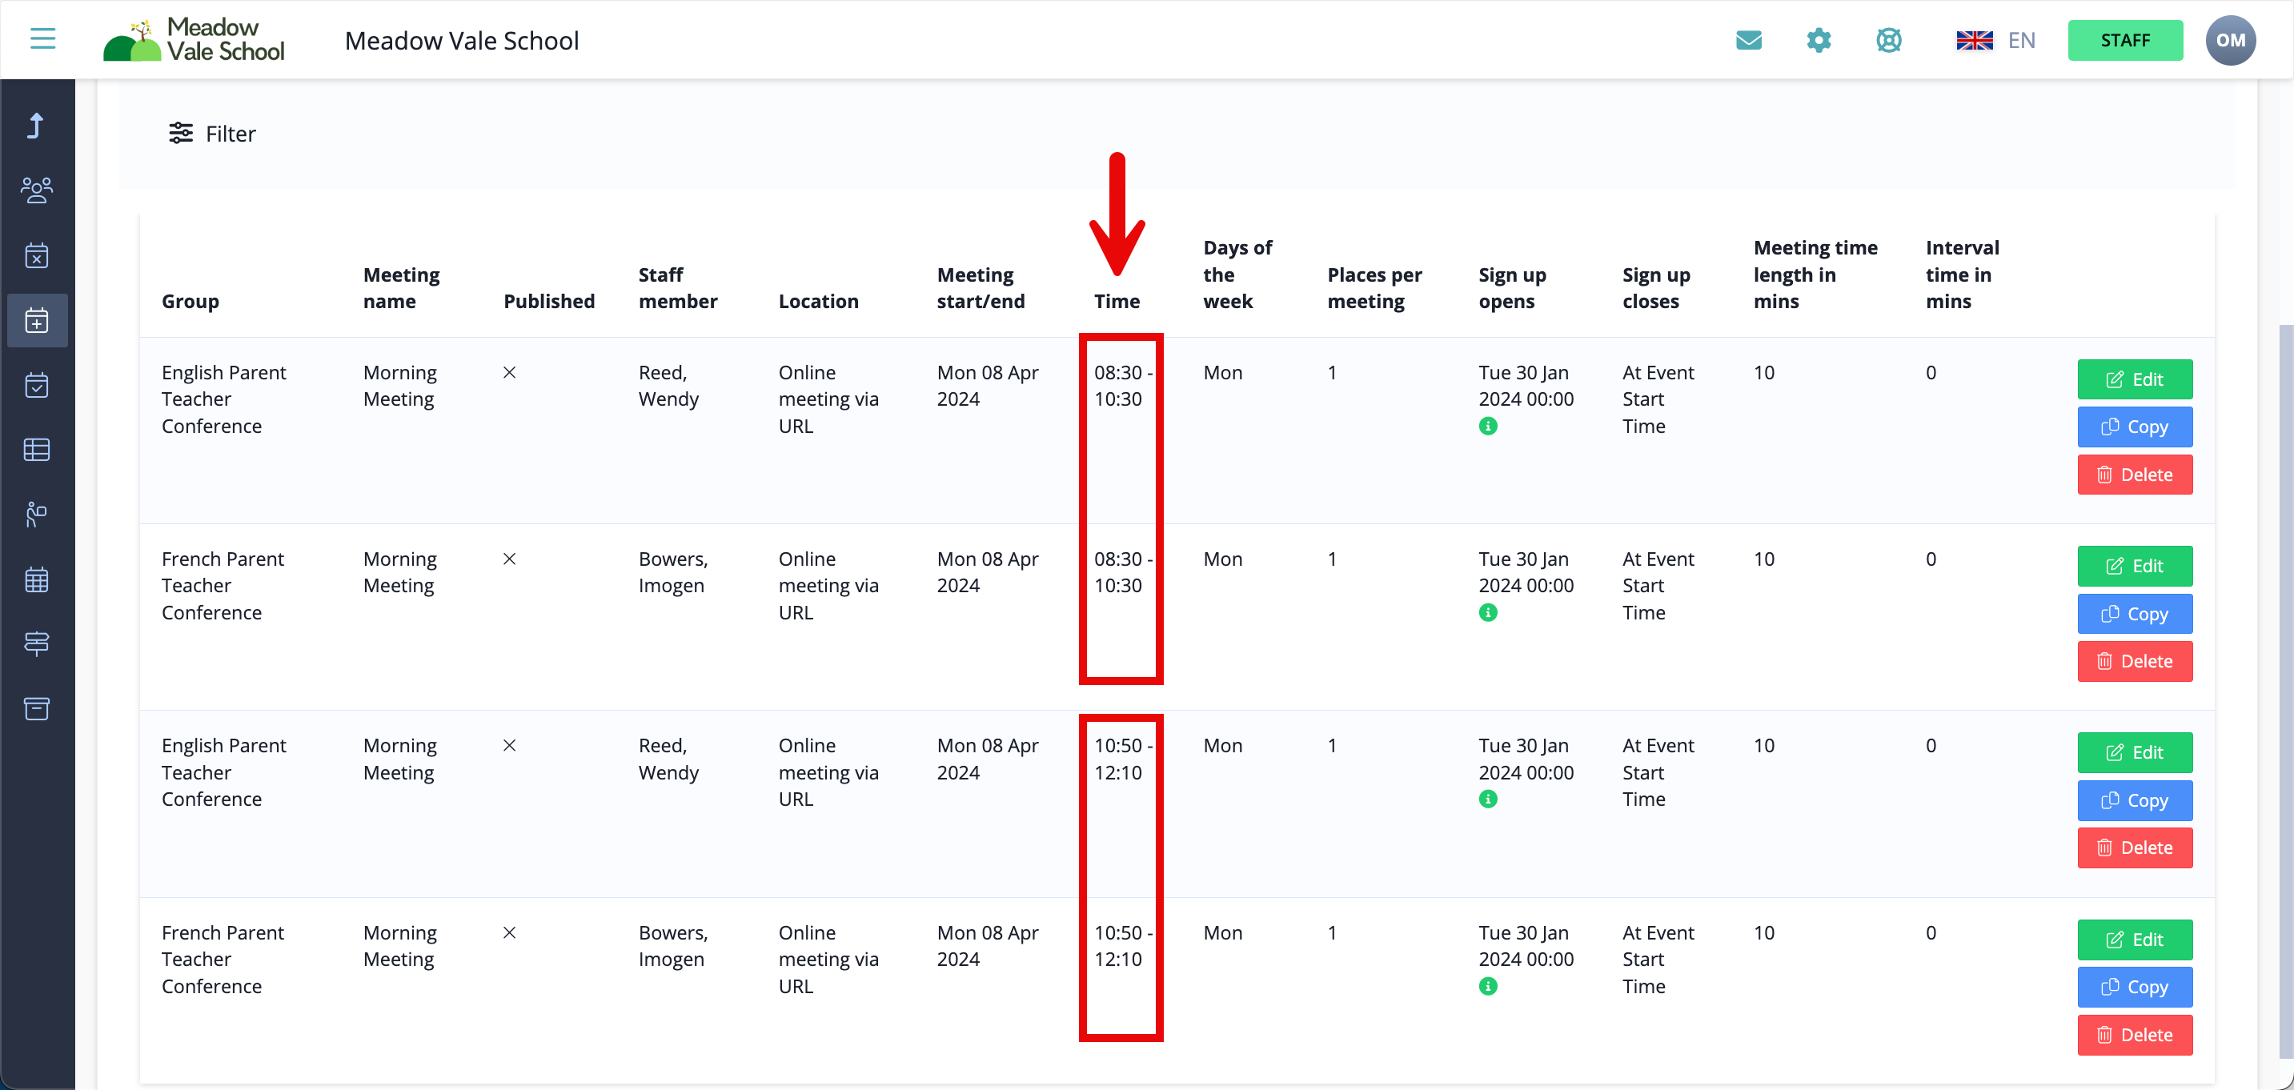Open the people group sidebar icon
This screenshot has height=1090, width=2294.
tap(37, 190)
